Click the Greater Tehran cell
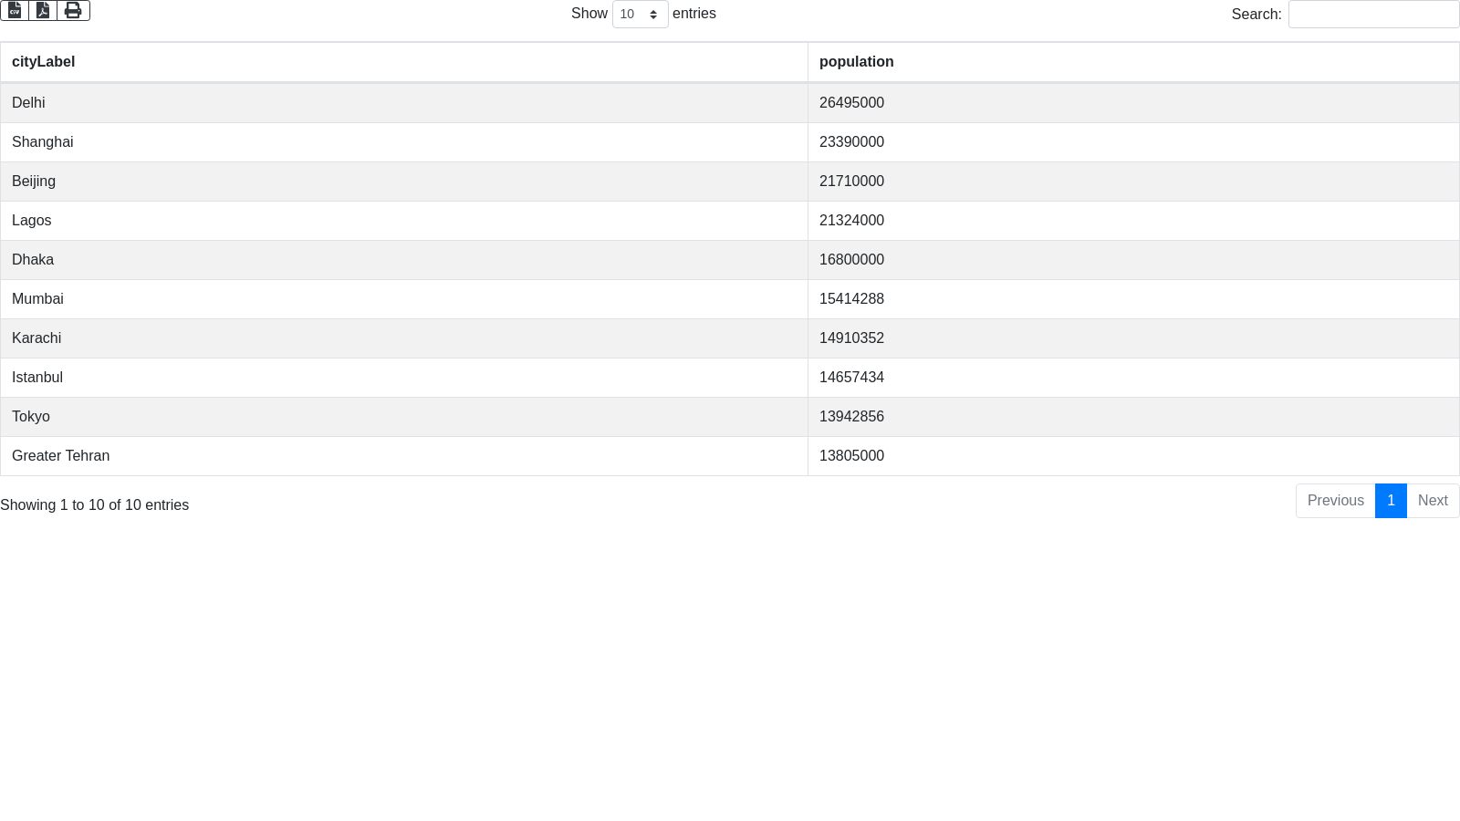This screenshot has width=1460, height=821. tap(60, 456)
